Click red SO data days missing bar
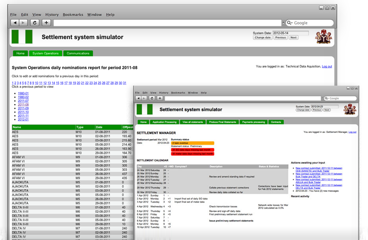Screen dimensions: 368x240 (x=192, y=150)
